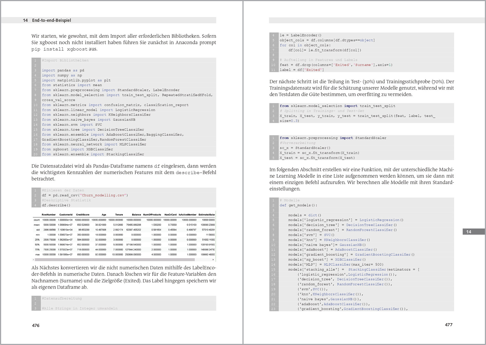Click the line 'import matplotlib.pyplot as plt'
This screenshot has height=345, width=486.
(76, 80)
